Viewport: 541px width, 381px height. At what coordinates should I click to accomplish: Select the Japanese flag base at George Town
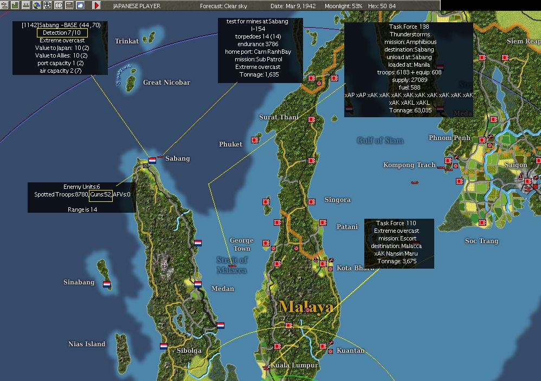(266, 243)
